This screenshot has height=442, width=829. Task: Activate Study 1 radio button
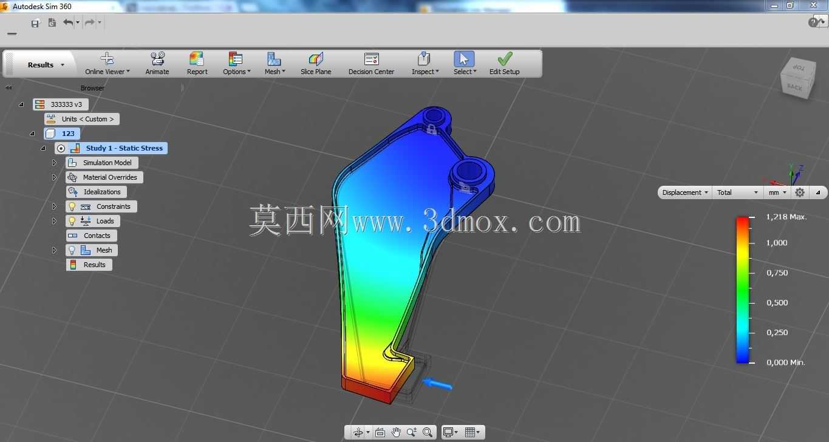(61, 148)
